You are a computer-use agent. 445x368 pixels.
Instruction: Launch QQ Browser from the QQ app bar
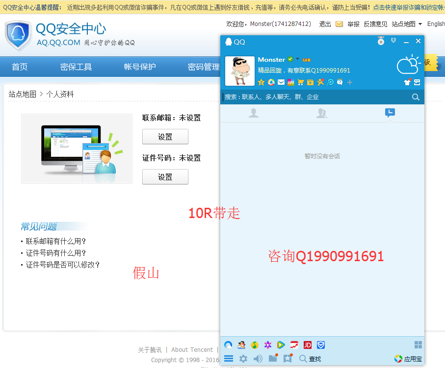point(228,345)
